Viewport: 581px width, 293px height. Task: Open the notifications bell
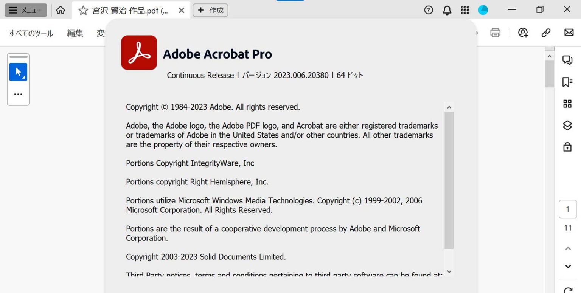point(447,10)
